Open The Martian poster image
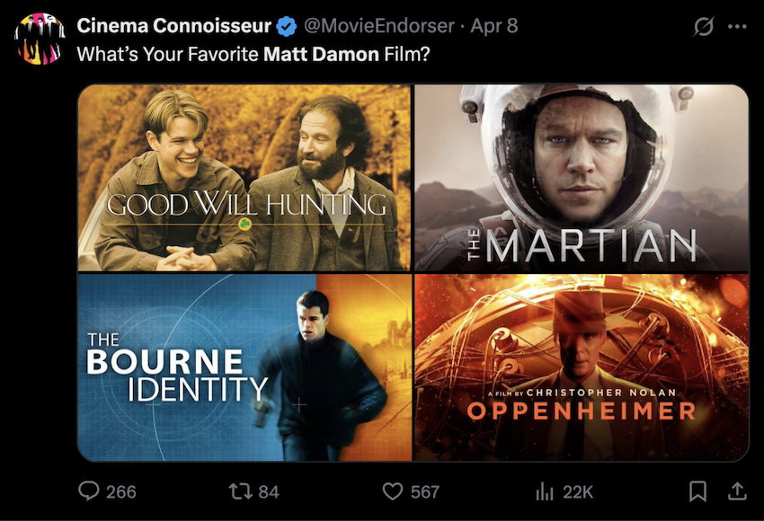This screenshot has height=521, width=764. [582, 178]
